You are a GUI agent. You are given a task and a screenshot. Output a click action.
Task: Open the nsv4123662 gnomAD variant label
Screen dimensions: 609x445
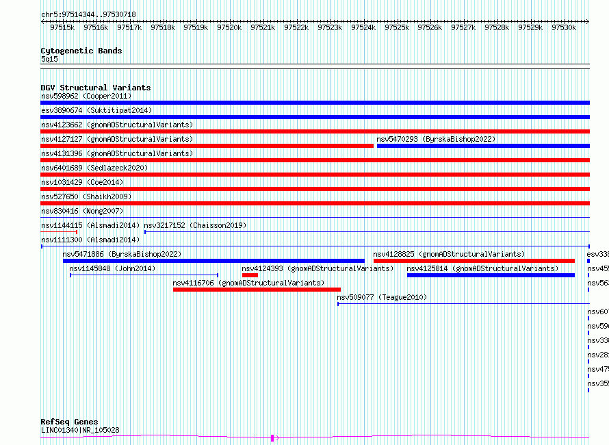(117, 125)
